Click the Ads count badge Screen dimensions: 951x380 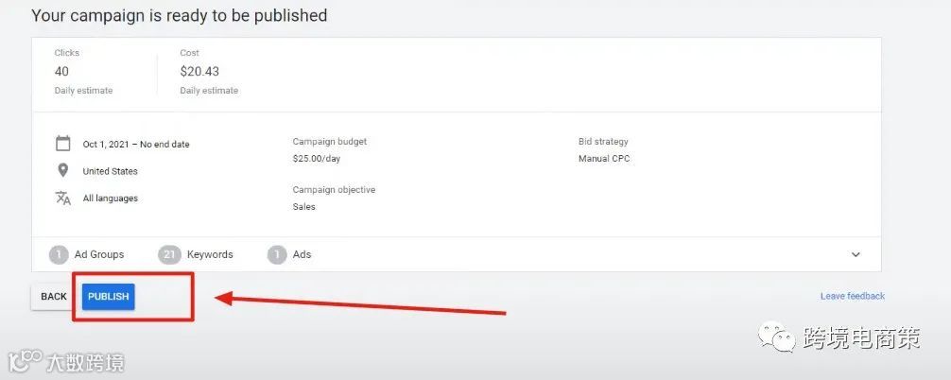point(277,254)
